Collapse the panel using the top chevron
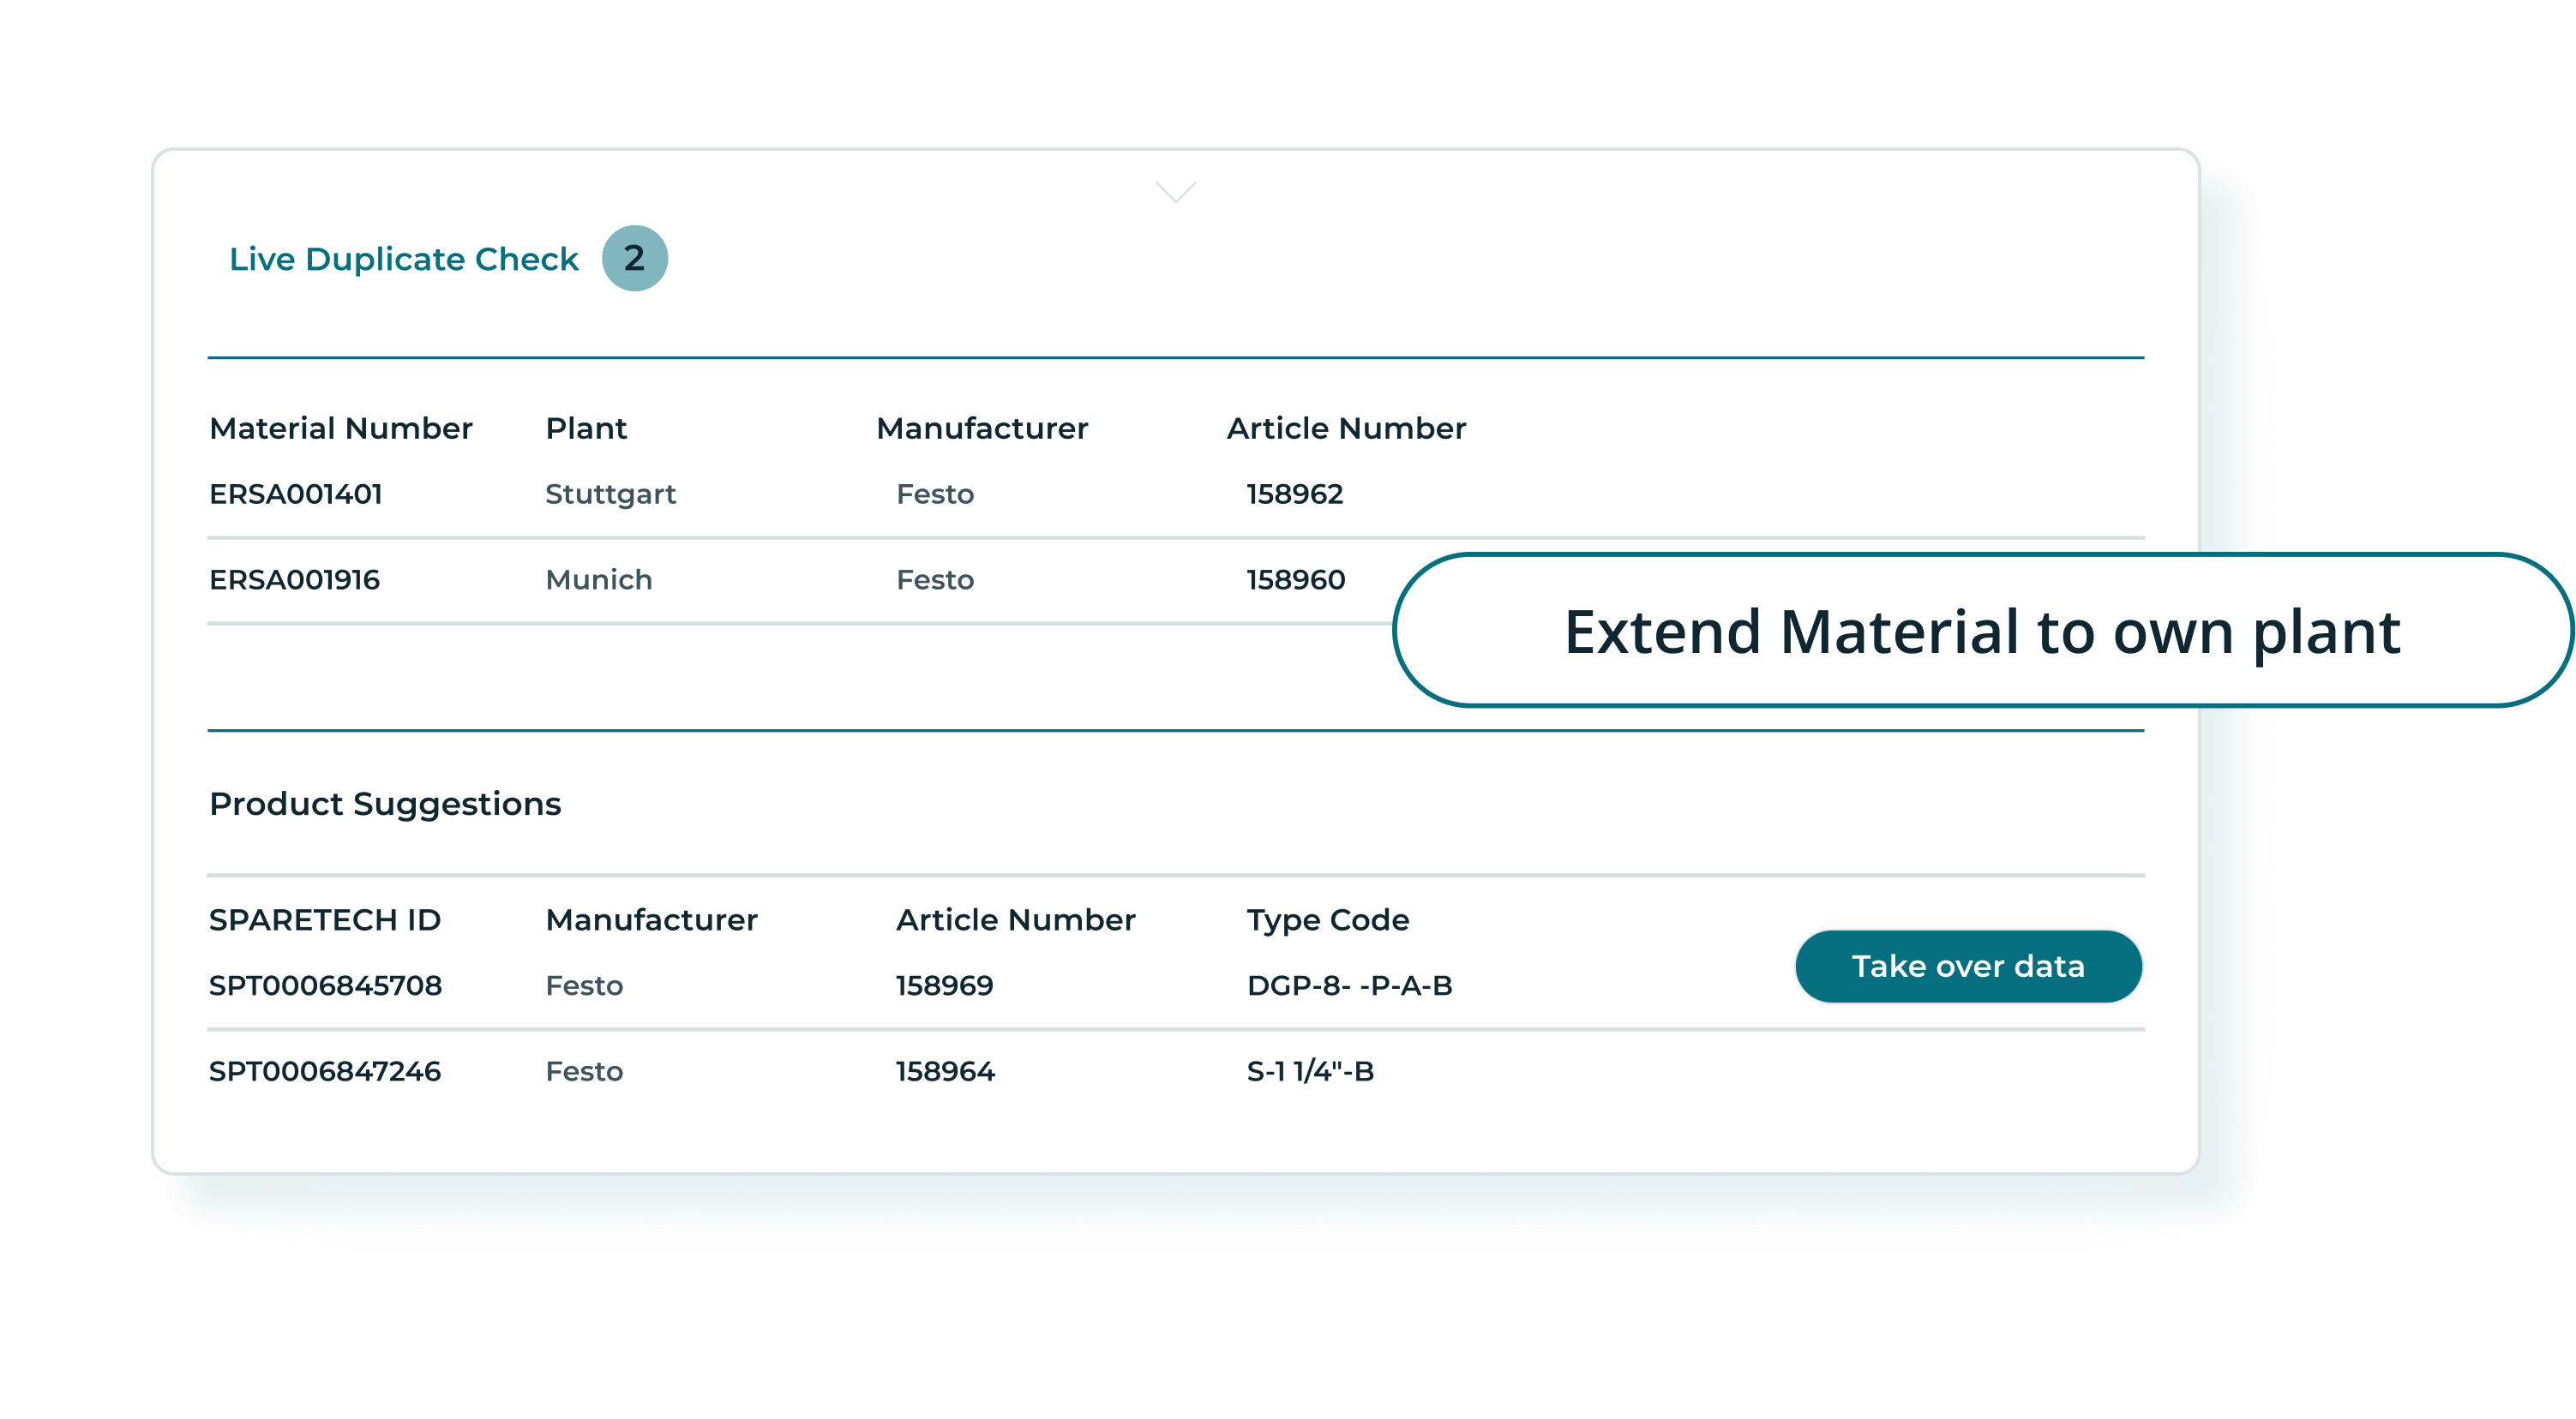The width and height of the screenshot is (2576, 1419). click(1175, 192)
